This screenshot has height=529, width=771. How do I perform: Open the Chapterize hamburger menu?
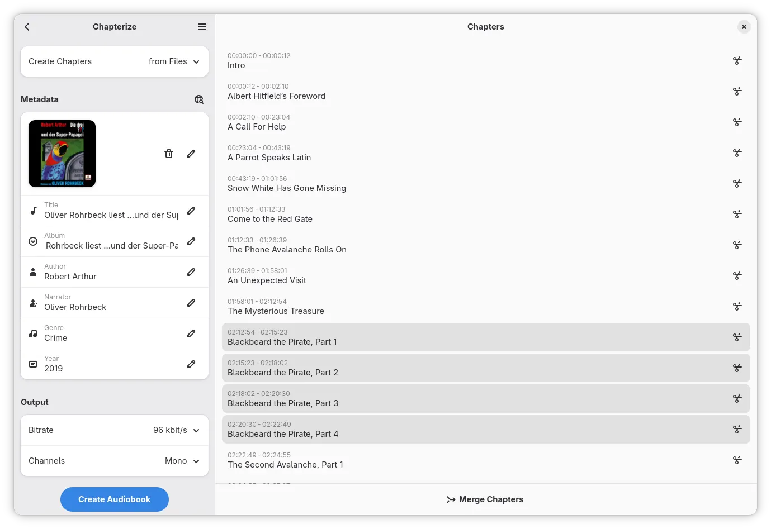(202, 27)
